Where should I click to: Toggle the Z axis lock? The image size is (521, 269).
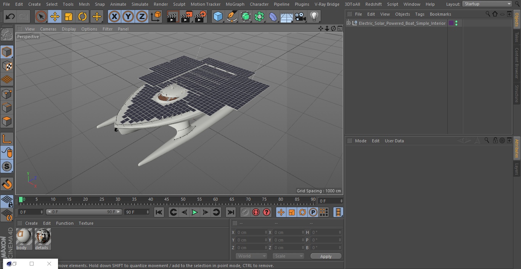142,16
